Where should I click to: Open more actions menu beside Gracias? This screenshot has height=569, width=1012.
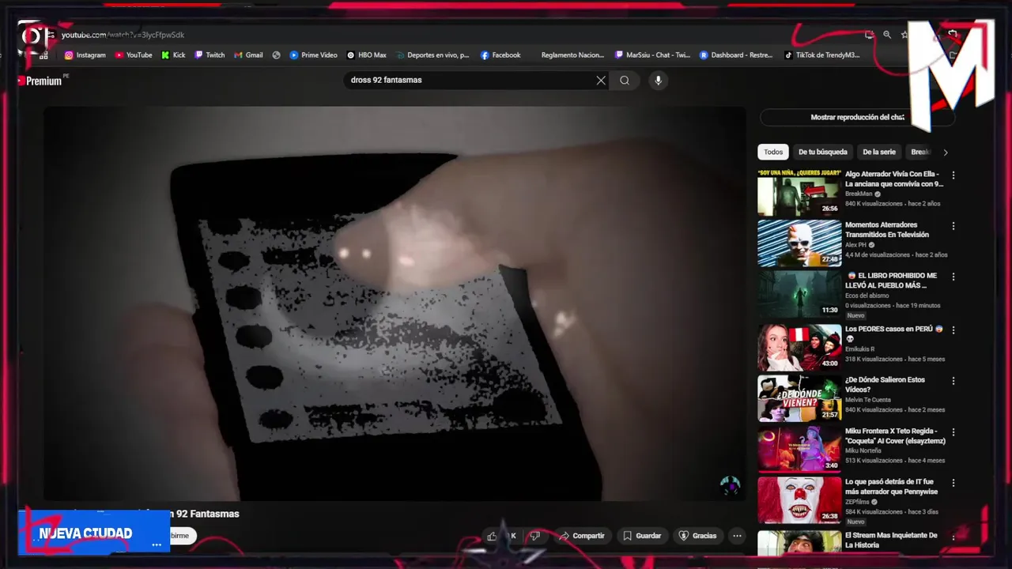737,536
